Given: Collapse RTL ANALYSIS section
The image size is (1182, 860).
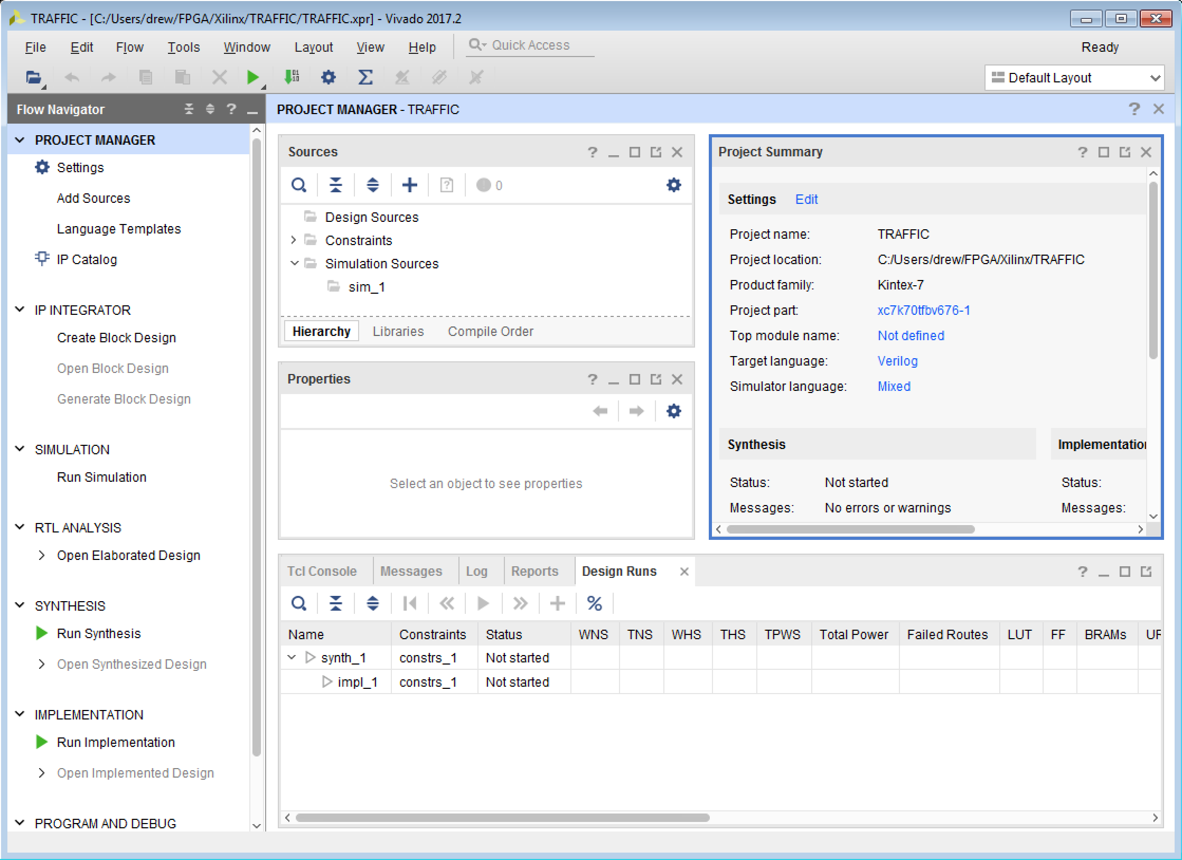Looking at the screenshot, I should coord(20,527).
